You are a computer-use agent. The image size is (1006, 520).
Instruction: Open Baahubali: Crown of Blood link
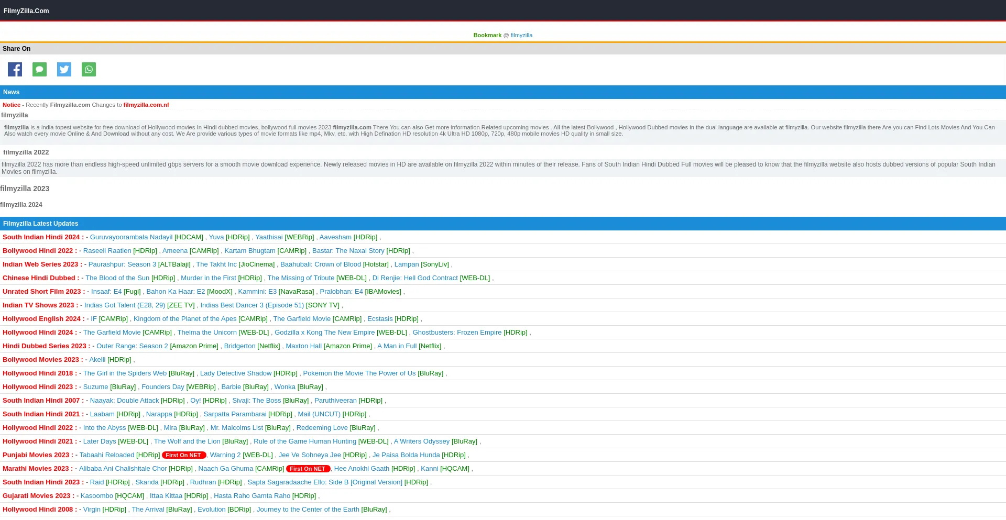pyautogui.click(x=321, y=264)
